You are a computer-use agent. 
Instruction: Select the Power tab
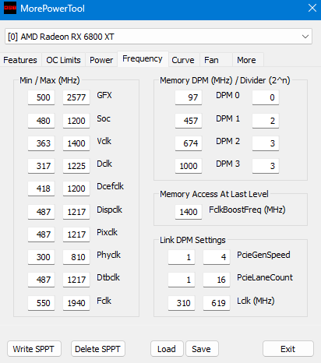click(101, 60)
